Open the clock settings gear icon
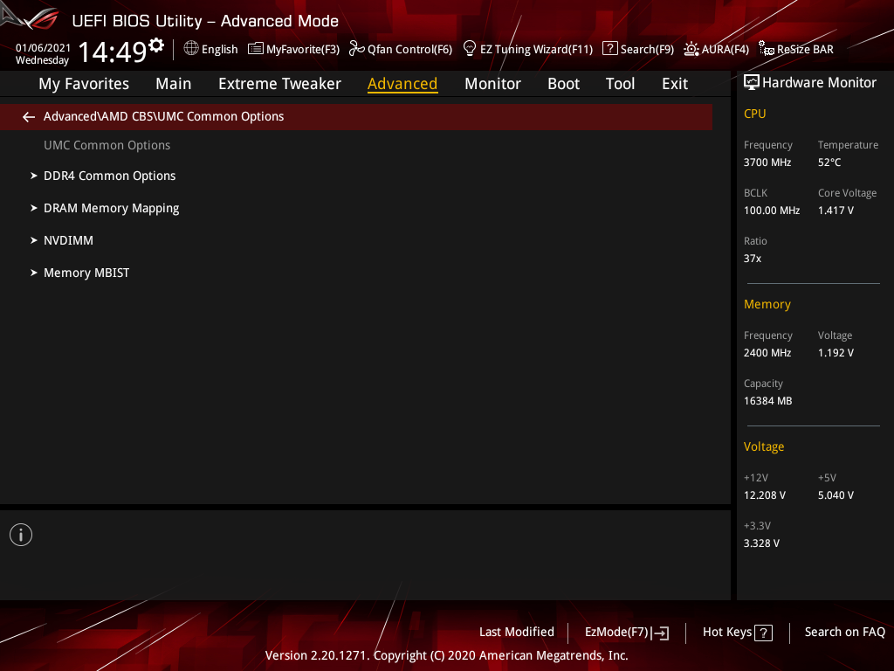894x671 pixels. [156, 45]
